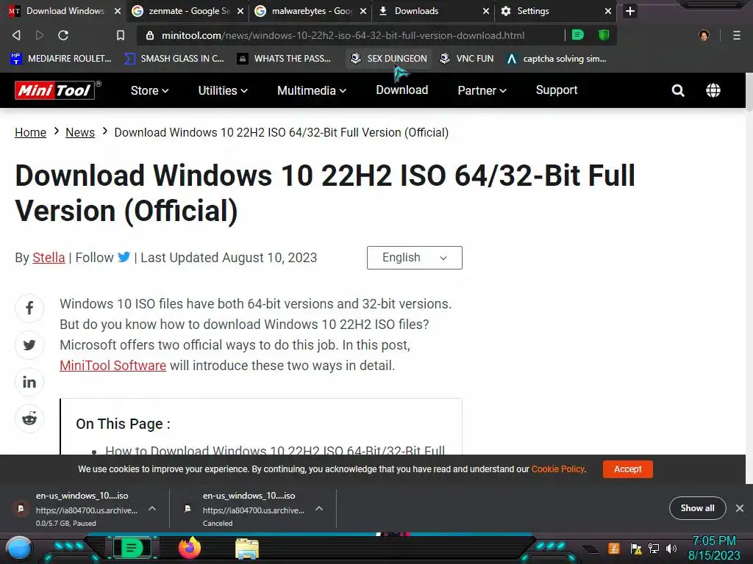This screenshot has width=753, height=564.
Task: Click the page vertical scrollbar
Action: click(x=749, y=92)
